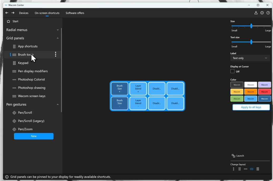Go forward with the right arrow icon
273x181 pixels.
click(13, 13)
